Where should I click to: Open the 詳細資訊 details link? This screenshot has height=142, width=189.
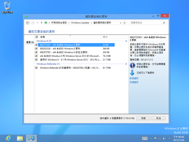coord(134,78)
